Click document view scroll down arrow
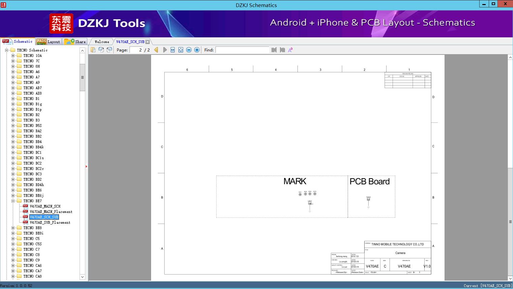The image size is (513, 289). [510, 278]
